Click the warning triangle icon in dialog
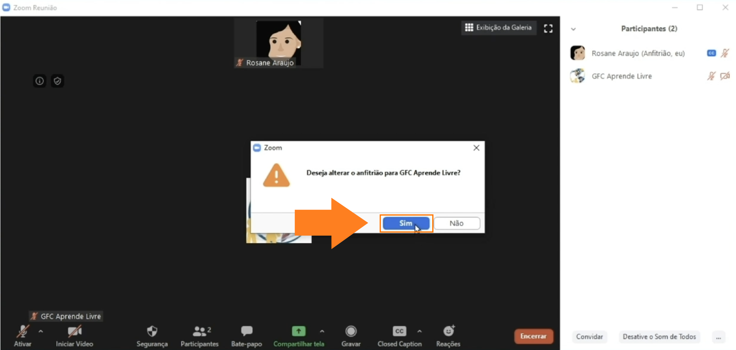 276,176
